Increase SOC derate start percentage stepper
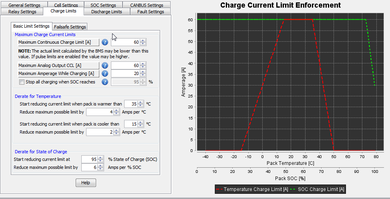 pos(100,158)
